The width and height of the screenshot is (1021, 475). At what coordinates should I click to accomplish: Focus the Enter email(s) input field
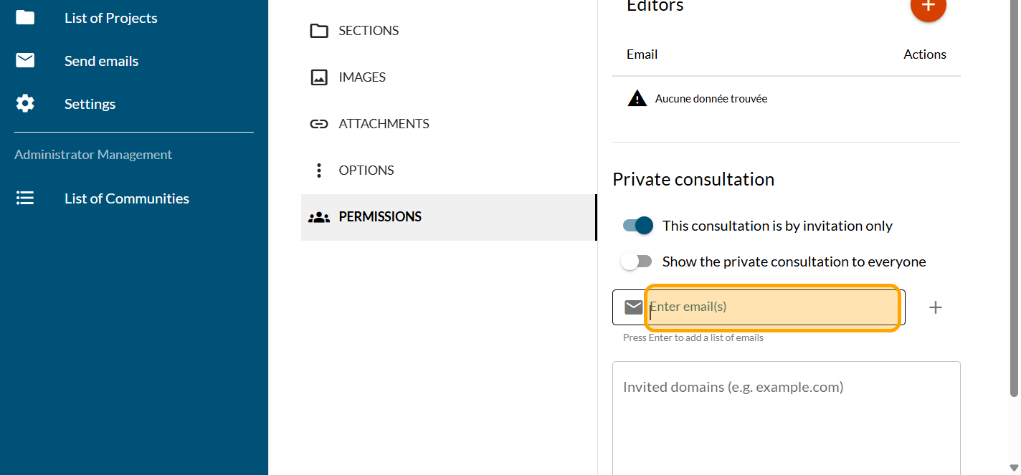772,307
